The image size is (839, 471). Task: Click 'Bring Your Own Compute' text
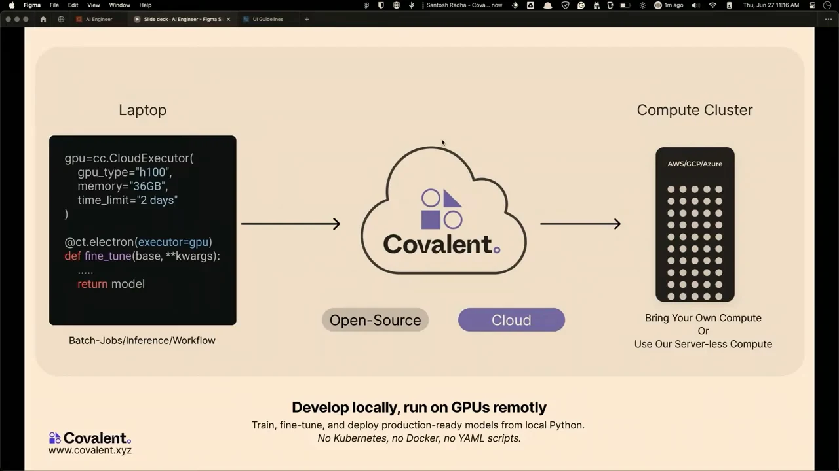pos(703,318)
